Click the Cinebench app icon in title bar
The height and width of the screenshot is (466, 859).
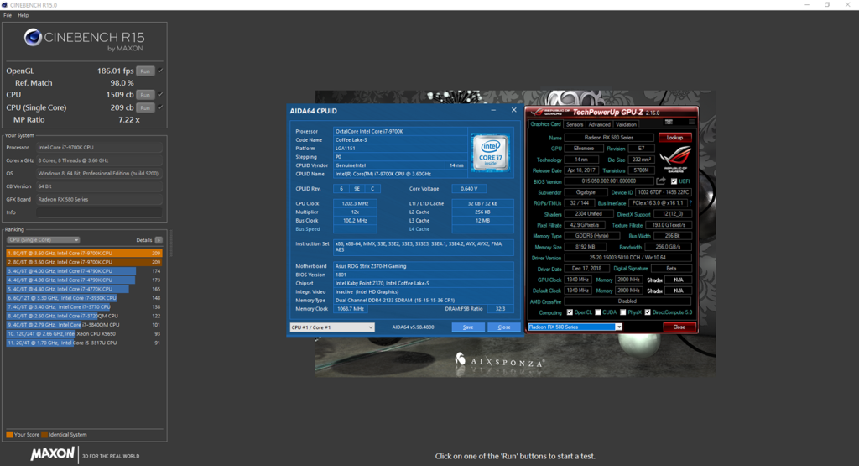click(4, 5)
